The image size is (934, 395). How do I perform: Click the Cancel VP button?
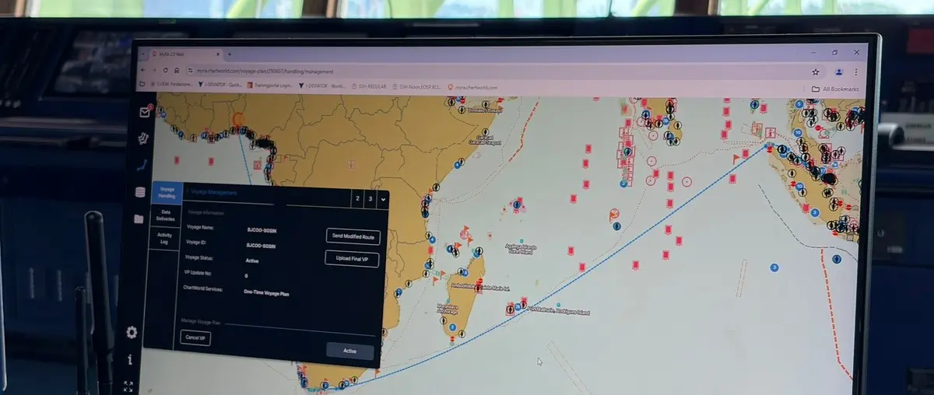(195, 337)
